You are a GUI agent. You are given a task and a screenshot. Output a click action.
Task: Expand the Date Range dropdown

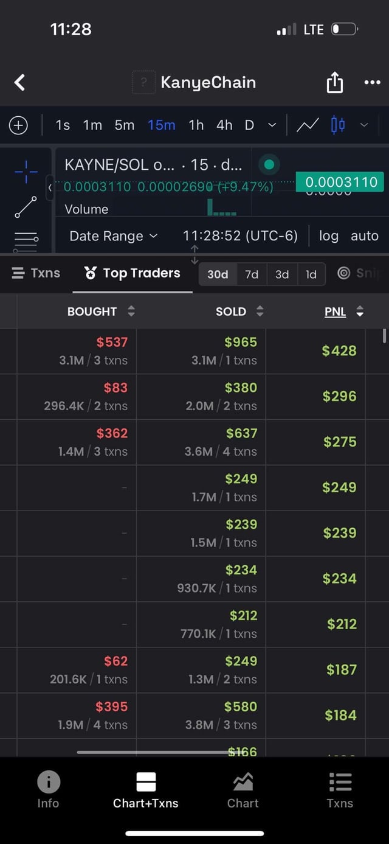[113, 236]
